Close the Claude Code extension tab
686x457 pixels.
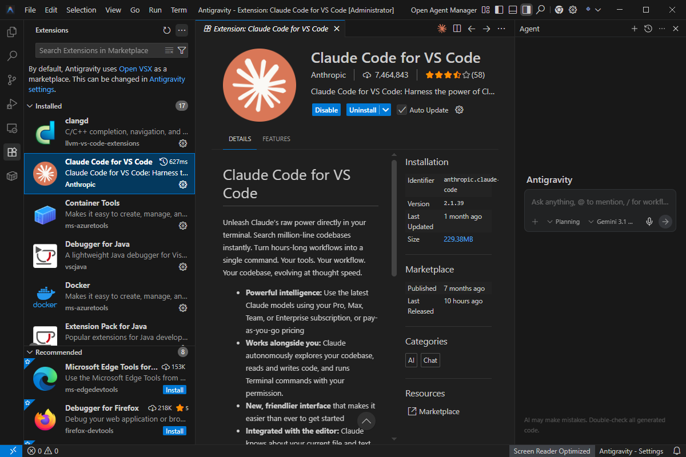tap(337, 29)
